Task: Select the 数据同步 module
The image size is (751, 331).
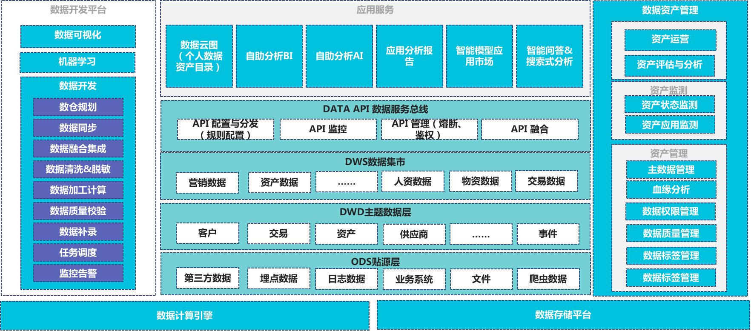Action: [78, 128]
